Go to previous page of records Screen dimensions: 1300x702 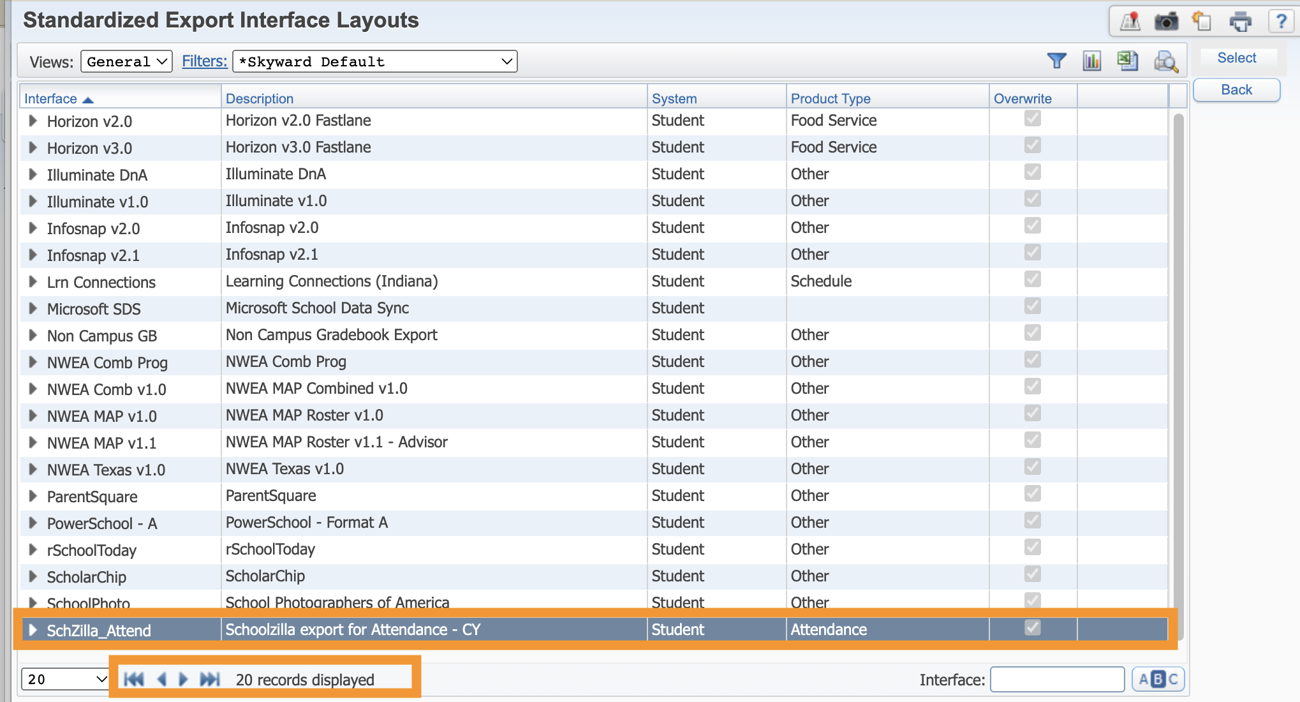click(162, 679)
